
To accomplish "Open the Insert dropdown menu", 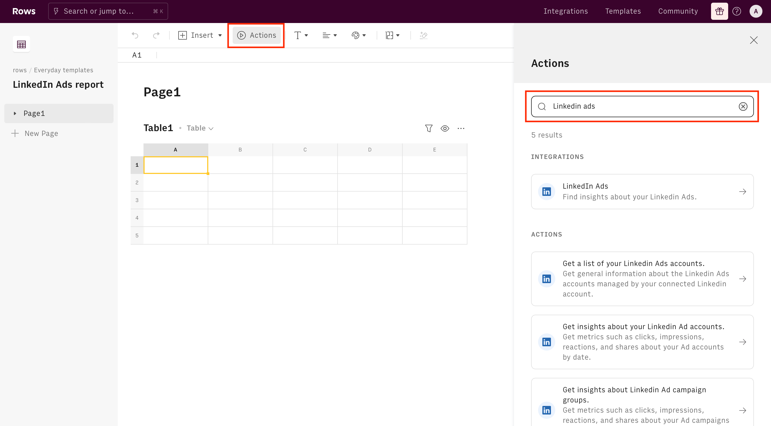I will tap(200, 35).
